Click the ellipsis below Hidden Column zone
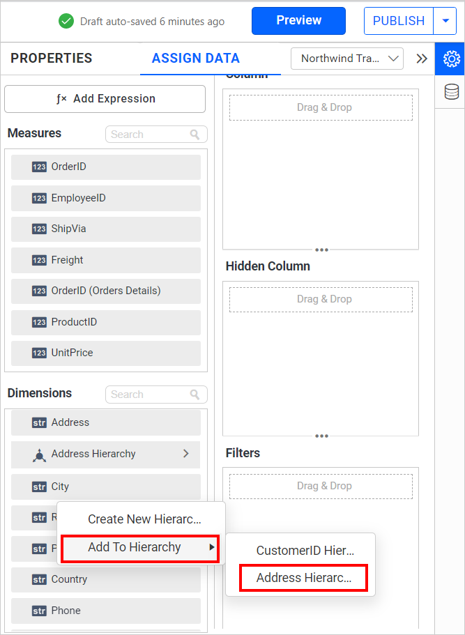 321,436
